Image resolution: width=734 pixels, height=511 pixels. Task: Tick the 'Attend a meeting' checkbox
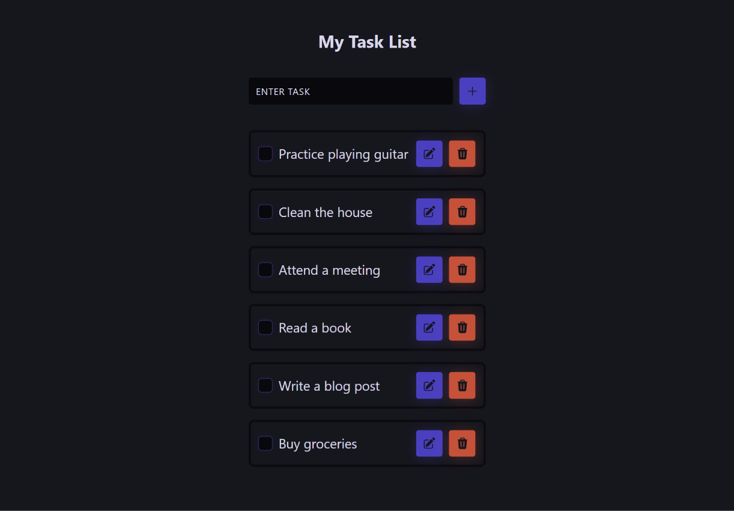pyautogui.click(x=265, y=270)
